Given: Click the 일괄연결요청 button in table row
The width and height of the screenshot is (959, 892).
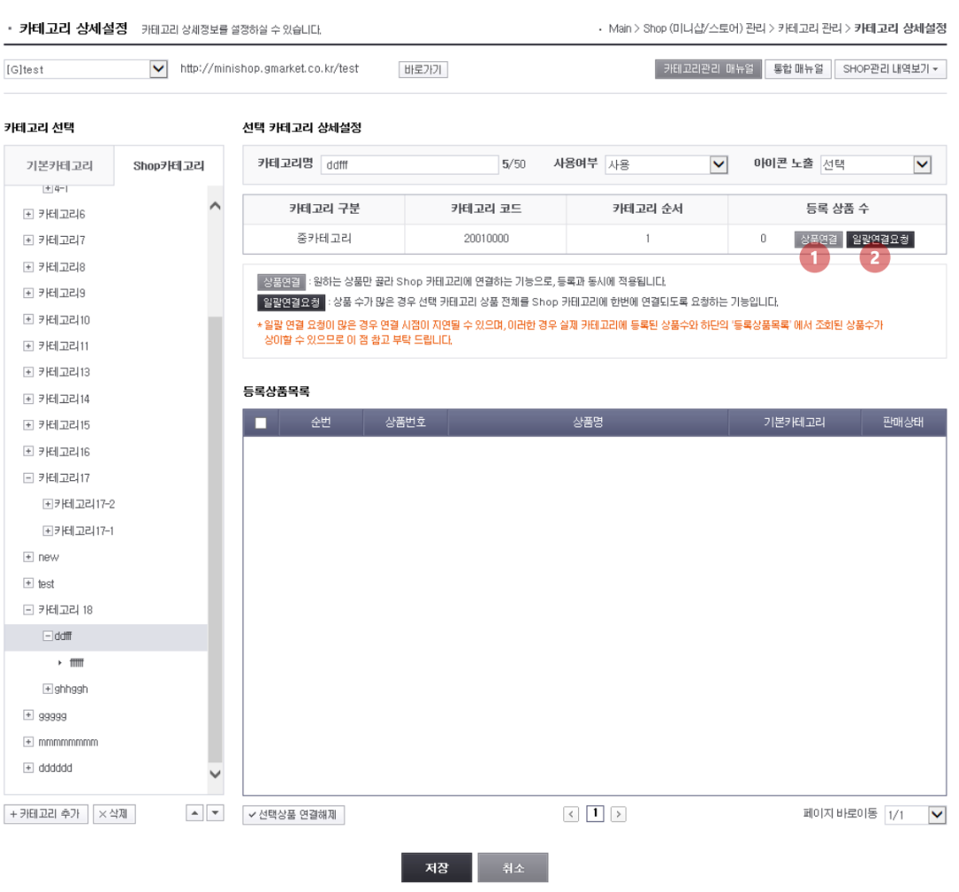Looking at the screenshot, I should pyautogui.click(x=880, y=239).
